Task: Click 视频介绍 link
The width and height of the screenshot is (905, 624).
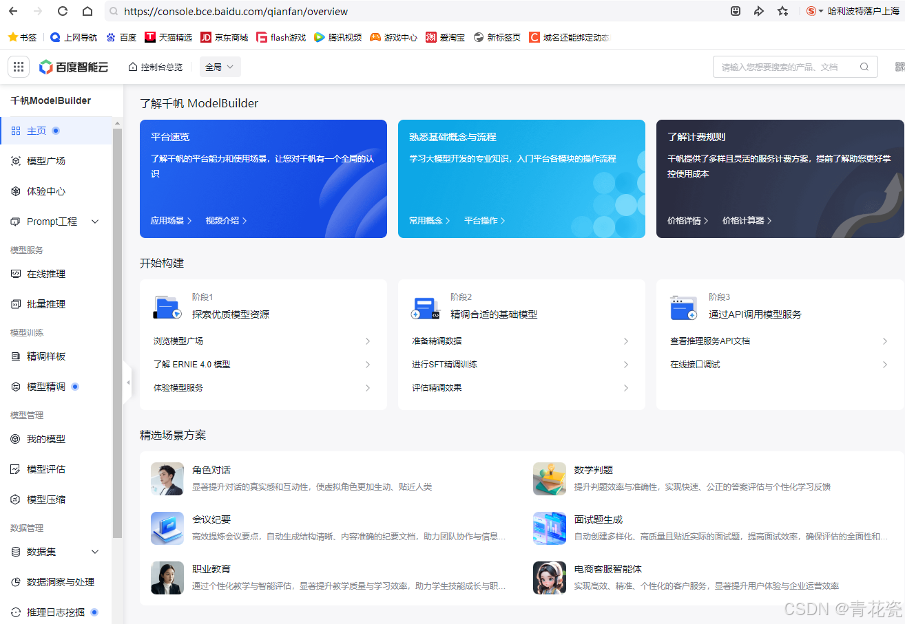Action: [x=226, y=221]
